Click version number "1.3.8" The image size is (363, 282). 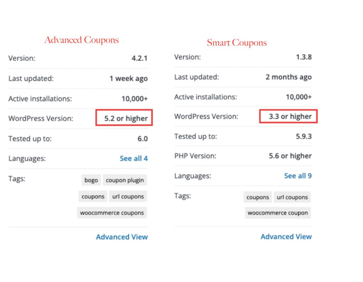[x=304, y=57]
